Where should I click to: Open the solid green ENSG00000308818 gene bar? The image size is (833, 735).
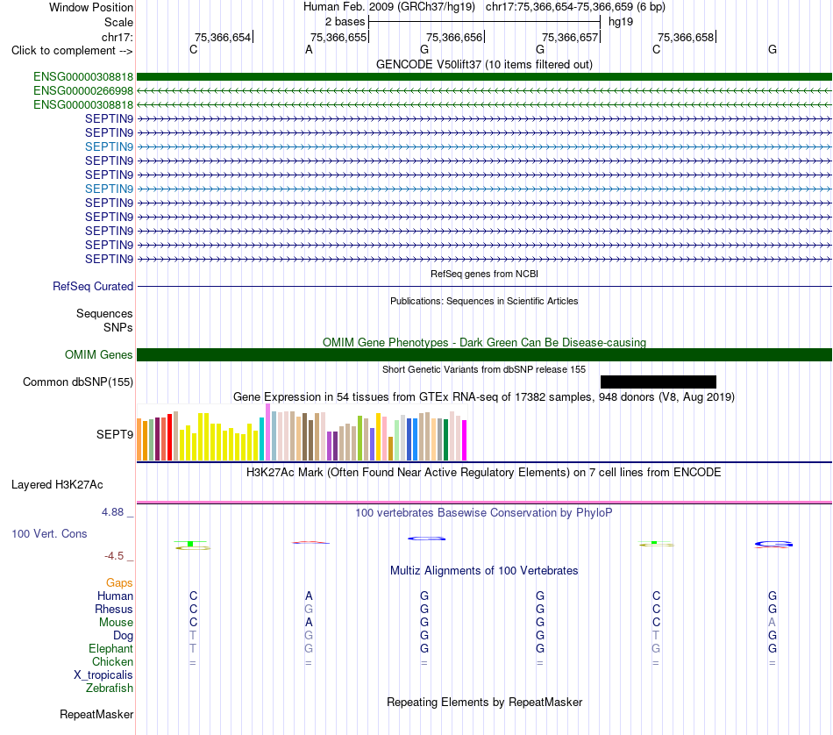[x=484, y=76]
